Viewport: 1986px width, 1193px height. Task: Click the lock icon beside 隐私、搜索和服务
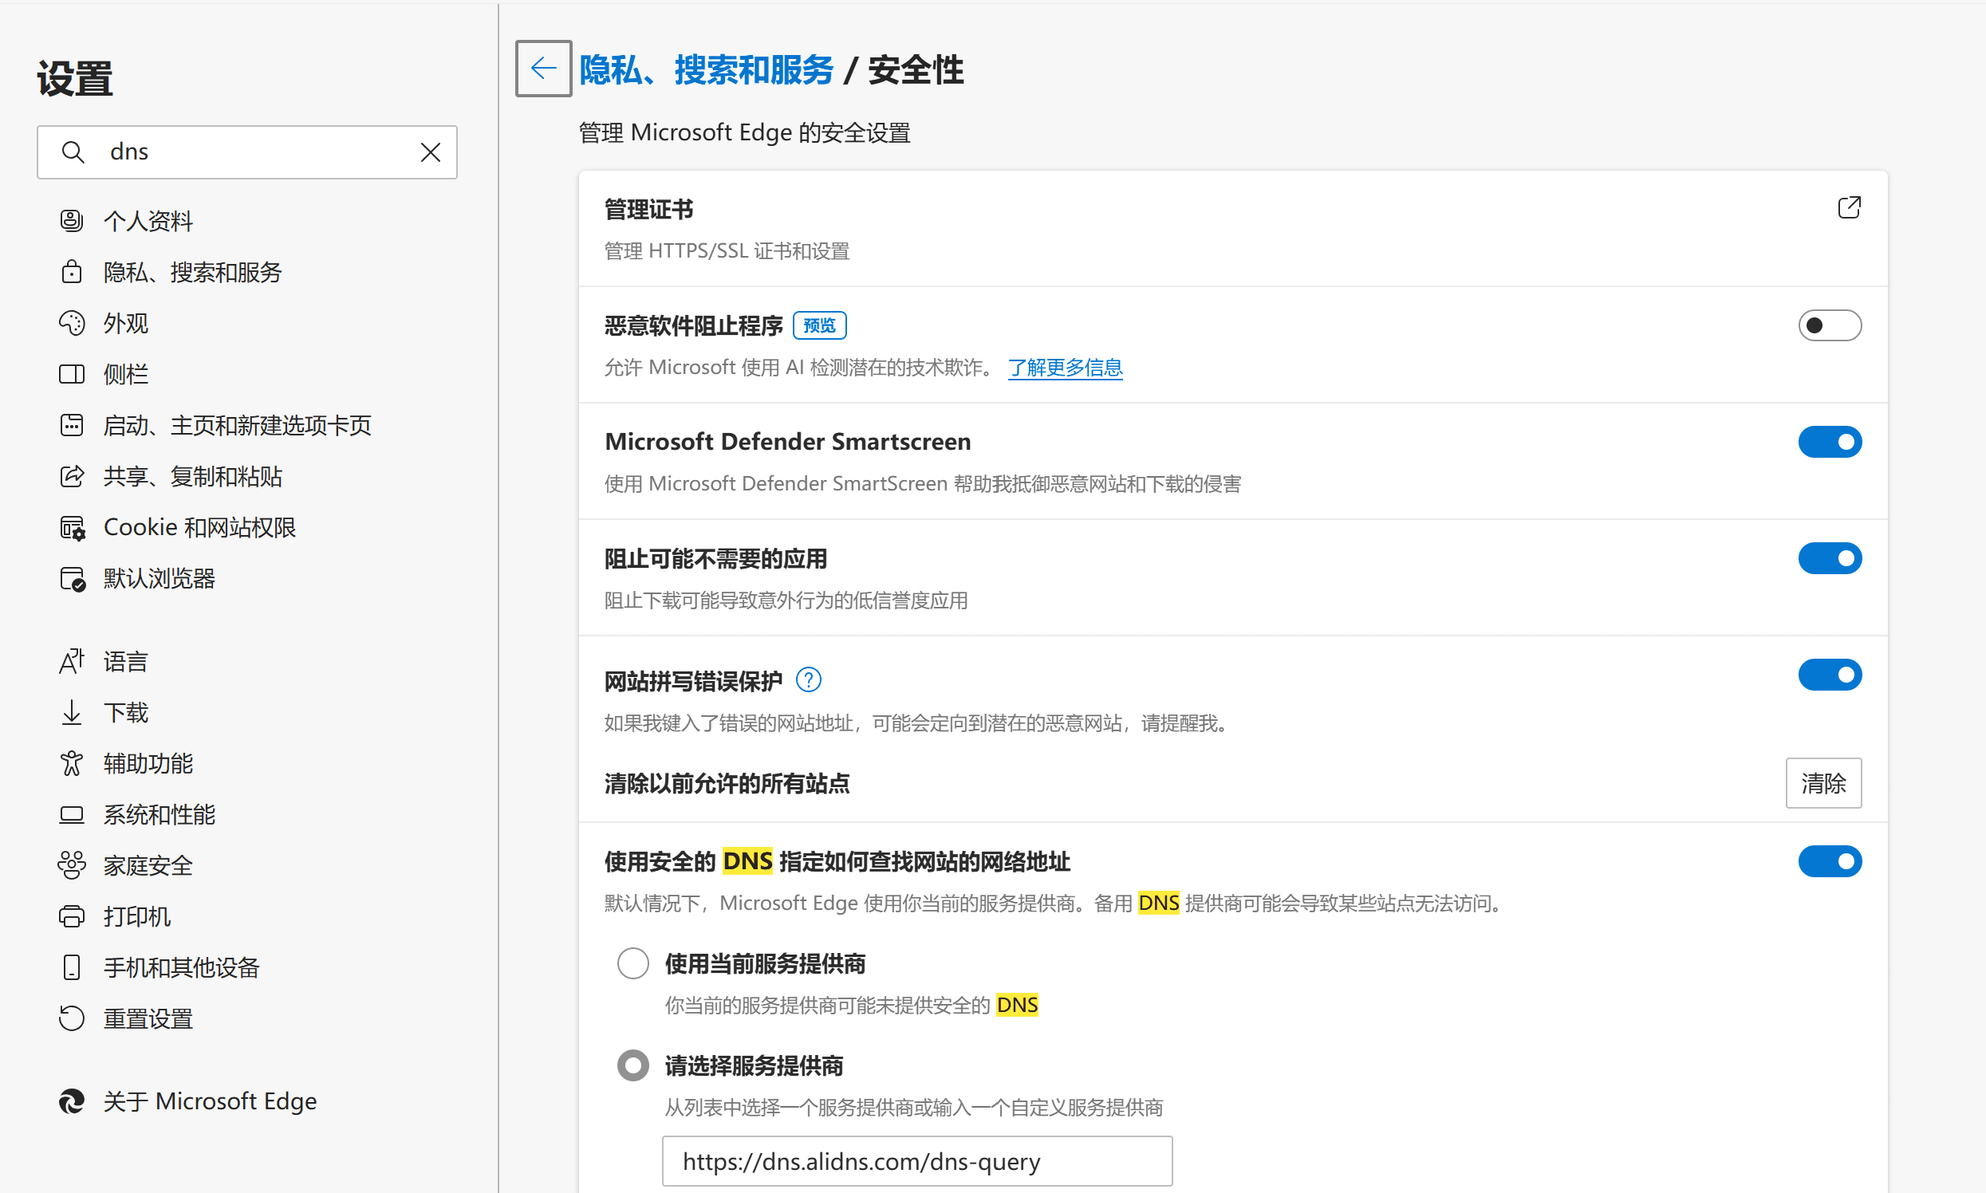[72, 272]
